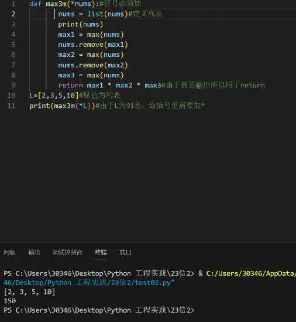
Task: Open the 输出 panel tab
Action: [34, 252]
